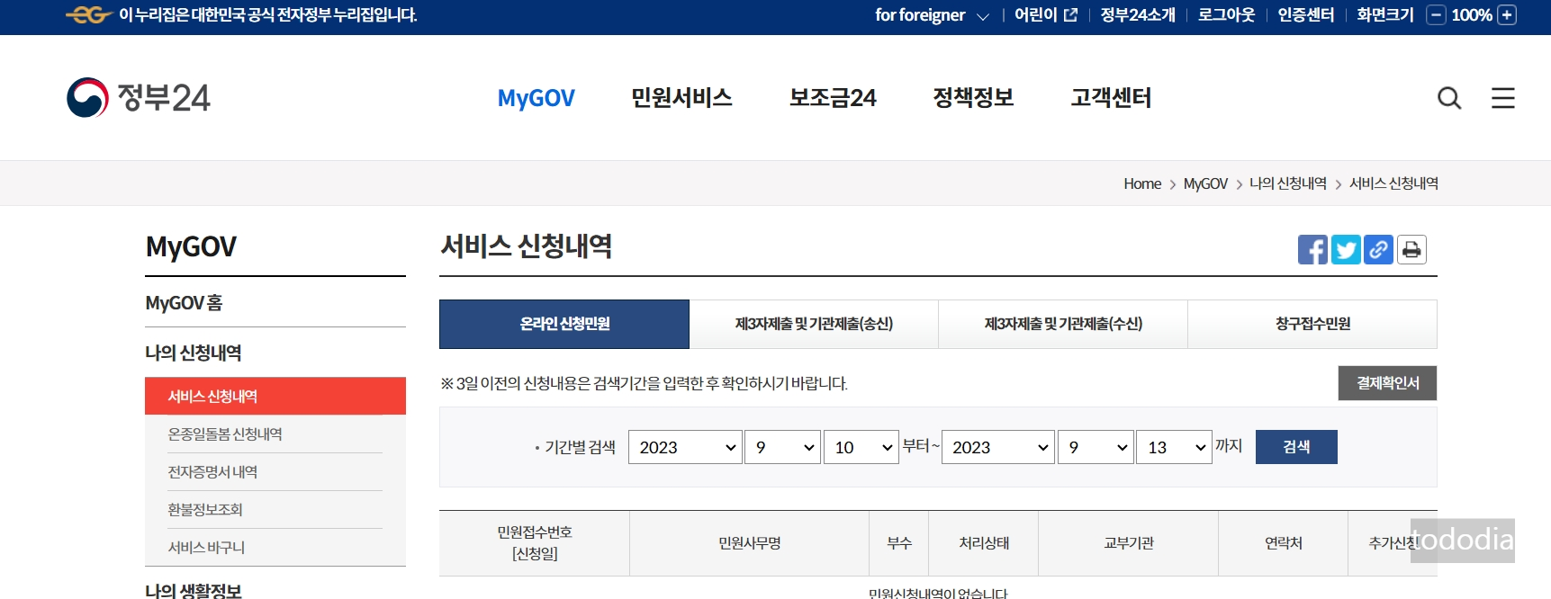Switch to 제3자제출 및 기관제출(송신) tab
This screenshot has width=1551, height=599.
814,324
